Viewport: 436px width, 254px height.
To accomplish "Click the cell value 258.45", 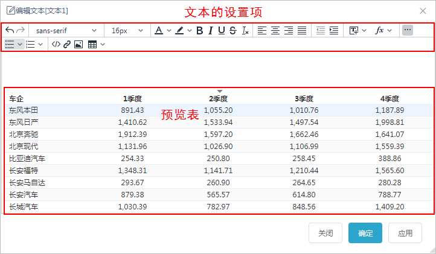I will point(304,159).
